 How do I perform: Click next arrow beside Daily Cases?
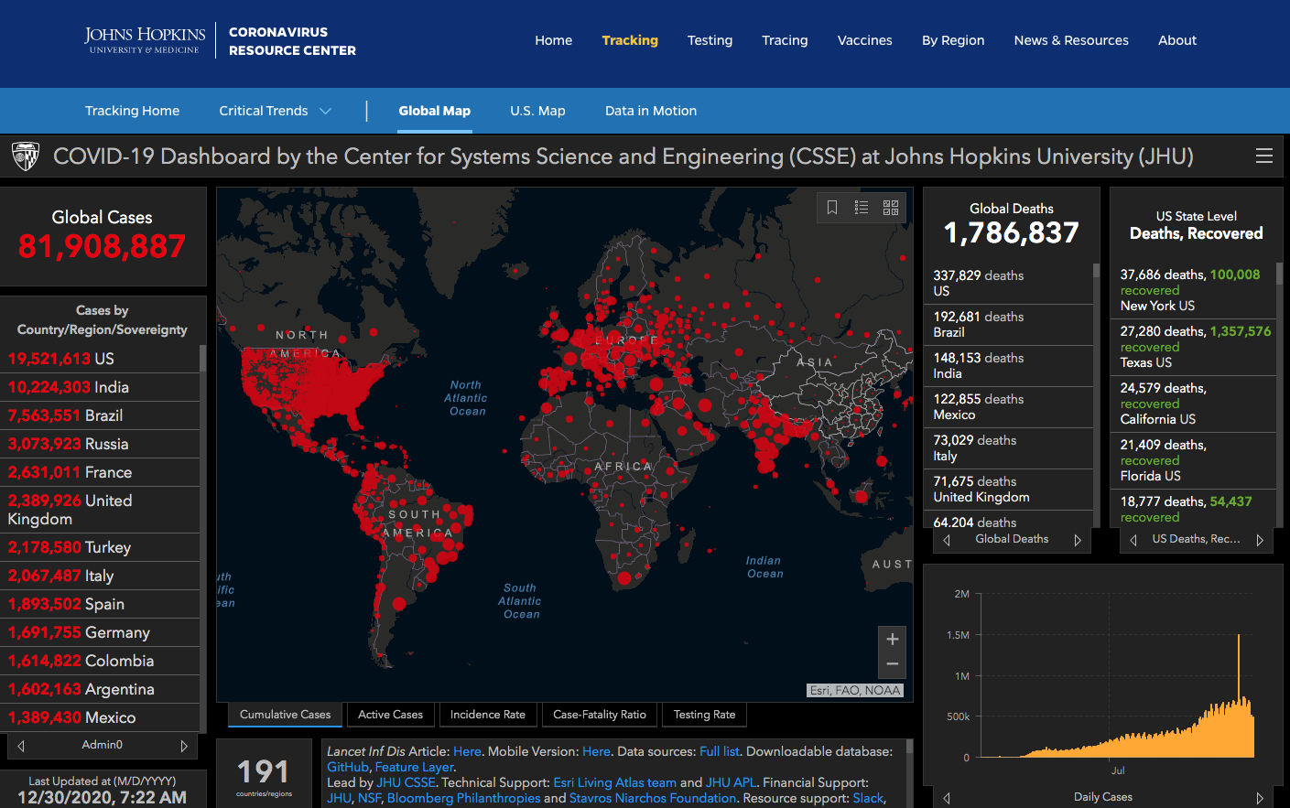(x=1260, y=798)
